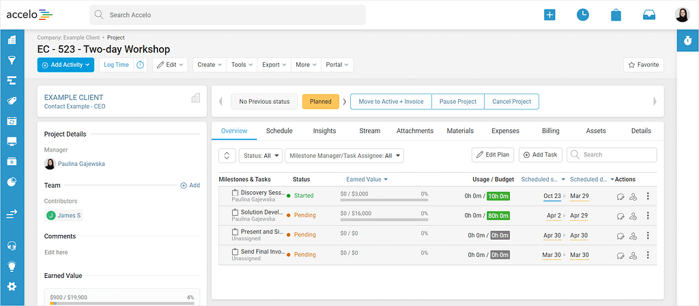699x306 pixels.
Task: Click the Add team member link
Action: (x=190, y=185)
